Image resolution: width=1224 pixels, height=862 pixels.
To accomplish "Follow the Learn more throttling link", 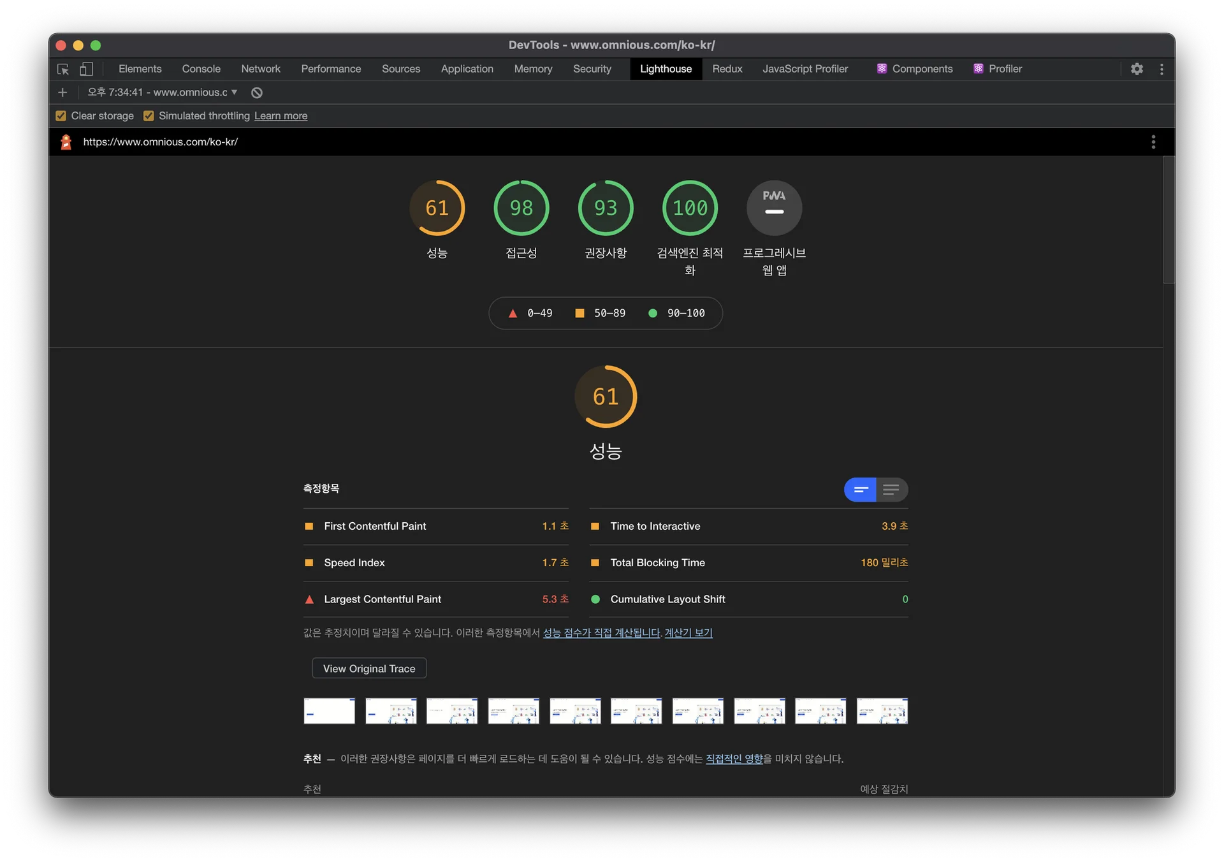I will [280, 116].
